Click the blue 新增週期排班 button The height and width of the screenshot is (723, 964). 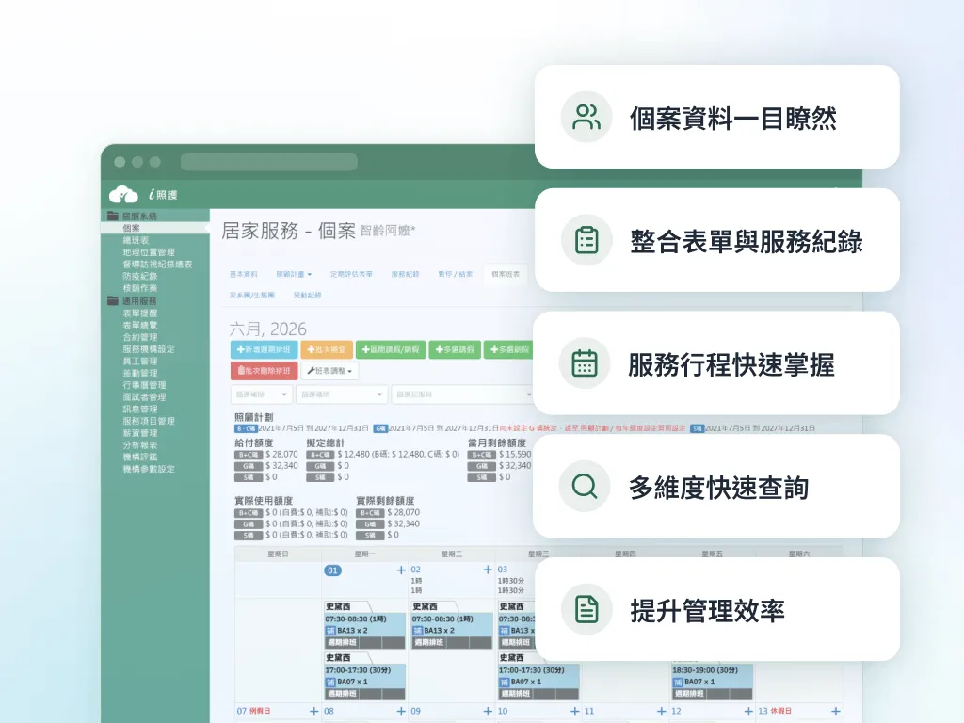[264, 349]
